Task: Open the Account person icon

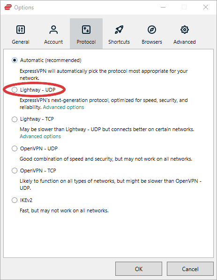Action: tap(53, 30)
